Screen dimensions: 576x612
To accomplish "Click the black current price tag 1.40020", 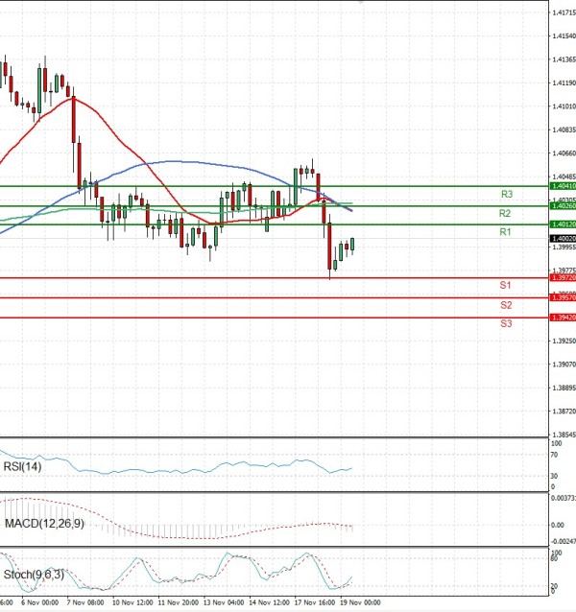I will coord(563,238).
